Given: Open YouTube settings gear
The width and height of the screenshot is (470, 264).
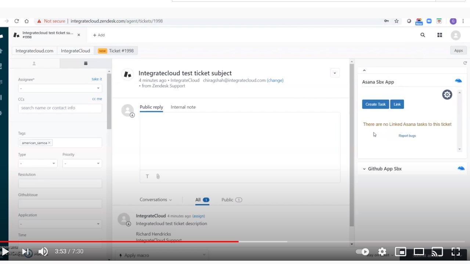Looking at the screenshot, I should click(x=382, y=252).
